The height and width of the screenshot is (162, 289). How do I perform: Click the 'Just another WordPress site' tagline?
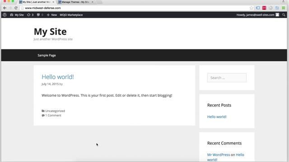(53, 39)
